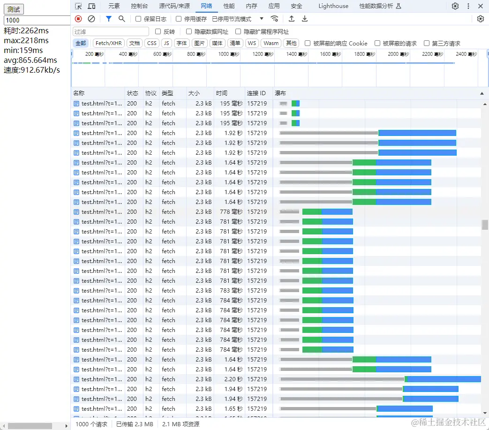The height and width of the screenshot is (430, 489).
Task: Click page scrollbar right arrow
Action: click(x=66, y=426)
